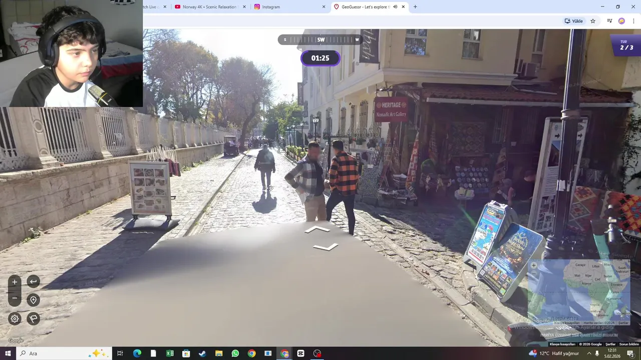Open the media controls icon in Chrome toolbar
The width and height of the screenshot is (641, 360).
[609, 21]
